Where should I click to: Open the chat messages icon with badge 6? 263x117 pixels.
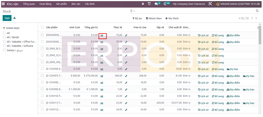click(x=157, y=4)
